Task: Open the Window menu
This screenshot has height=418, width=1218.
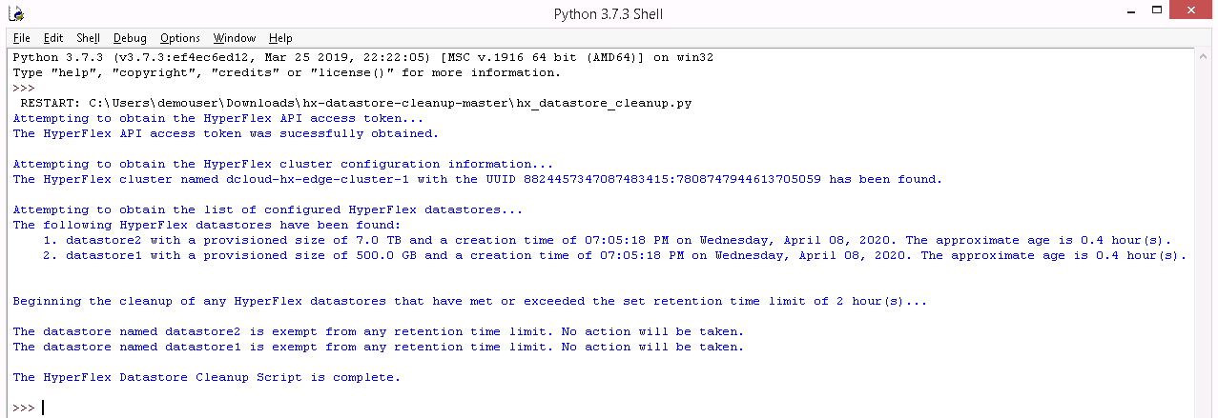Action: click(x=235, y=38)
